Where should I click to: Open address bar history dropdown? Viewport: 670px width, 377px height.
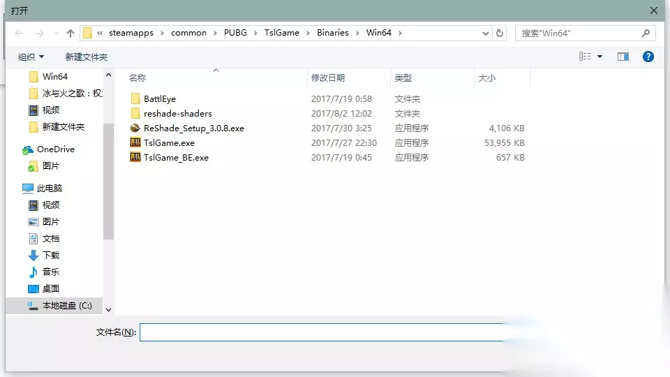(x=486, y=34)
